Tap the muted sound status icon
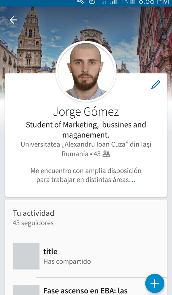The width and height of the screenshot is (172, 295). pyautogui.click(x=81, y=2)
